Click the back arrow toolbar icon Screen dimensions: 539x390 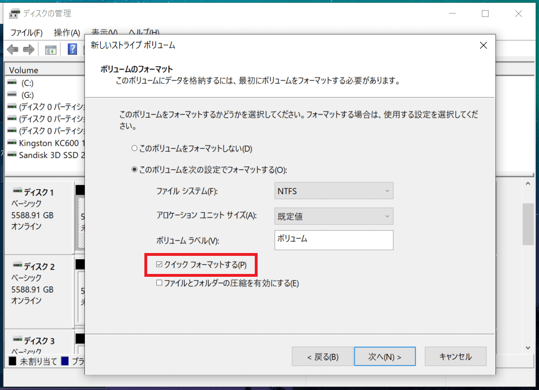tap(12, 50)
